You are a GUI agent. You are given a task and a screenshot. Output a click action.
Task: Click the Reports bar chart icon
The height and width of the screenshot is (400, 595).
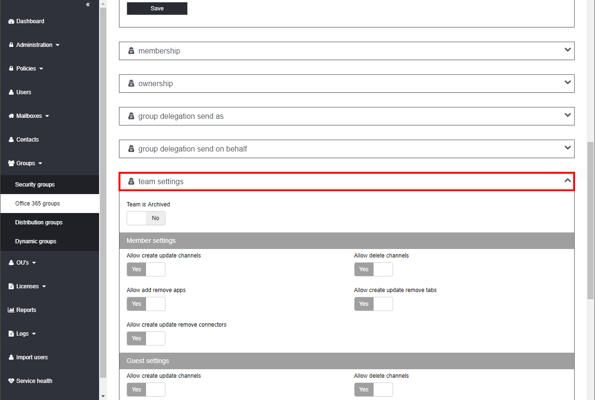coord(11,310)
